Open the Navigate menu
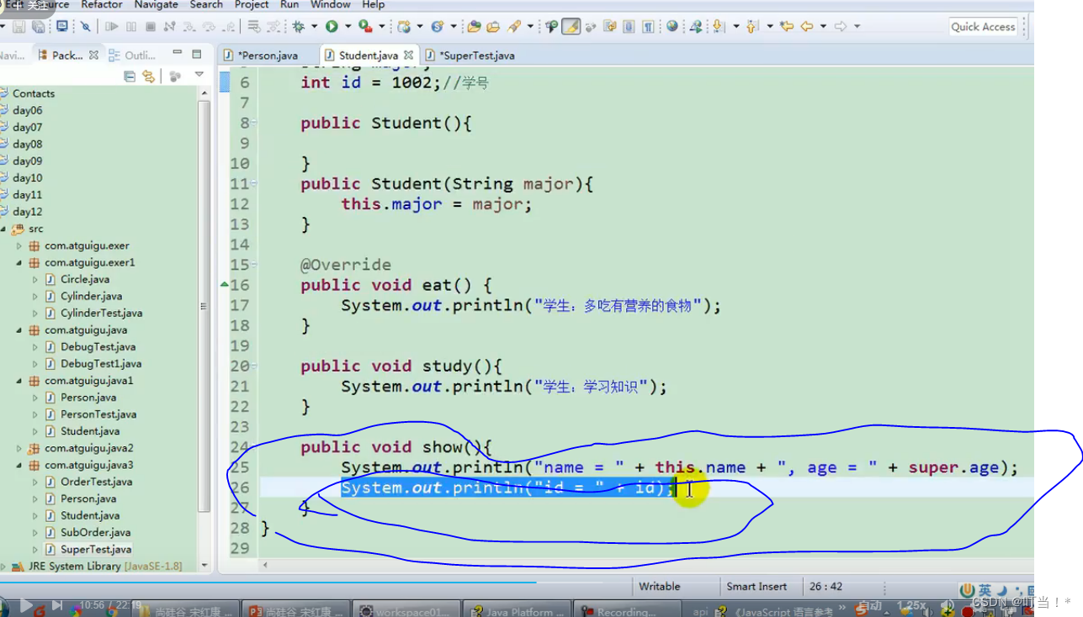 click(157, 5)
